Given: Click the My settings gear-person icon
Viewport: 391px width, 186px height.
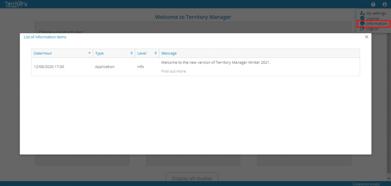Looking at the screenshot, I should [362, 13].
